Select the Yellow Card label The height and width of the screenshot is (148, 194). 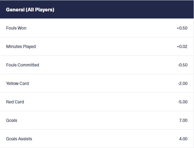[x=17, y=83]
